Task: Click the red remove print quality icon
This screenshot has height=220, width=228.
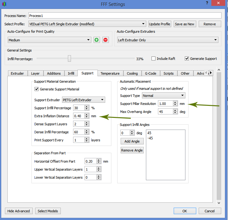Action: [106, 40]
